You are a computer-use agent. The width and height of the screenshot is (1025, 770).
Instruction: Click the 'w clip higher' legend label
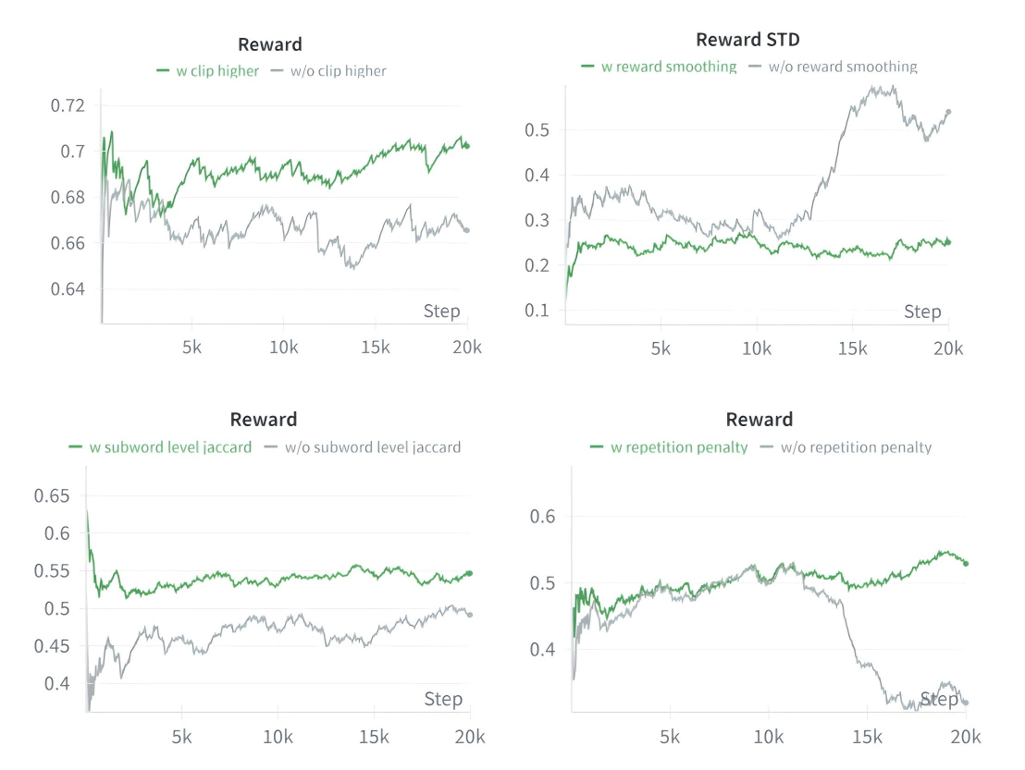217,71
